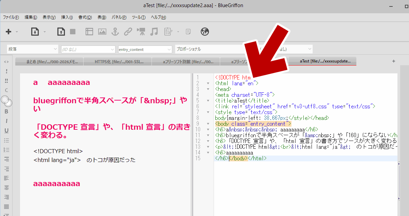Switch to the HTTPS化 tab
This screenshot has height=216, width=409.
coord(117,61)
